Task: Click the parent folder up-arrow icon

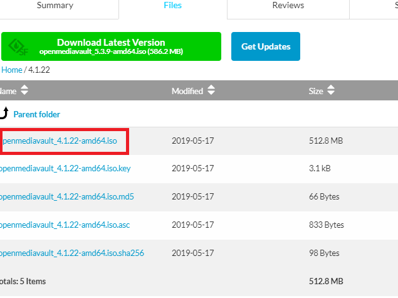Action: pyautogui.click(x=4, y=113)
